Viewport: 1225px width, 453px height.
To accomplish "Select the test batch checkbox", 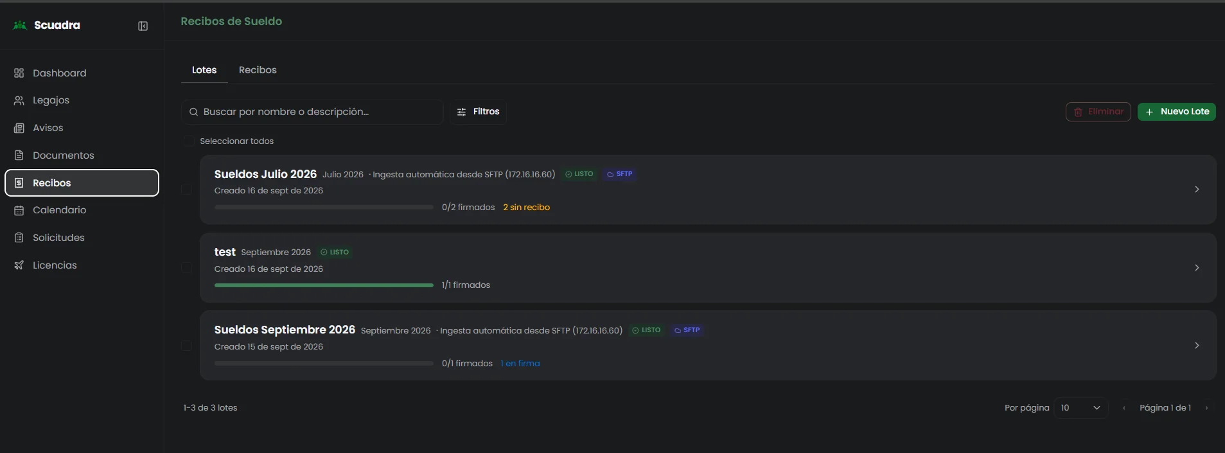I will click(x=186, y=267).
